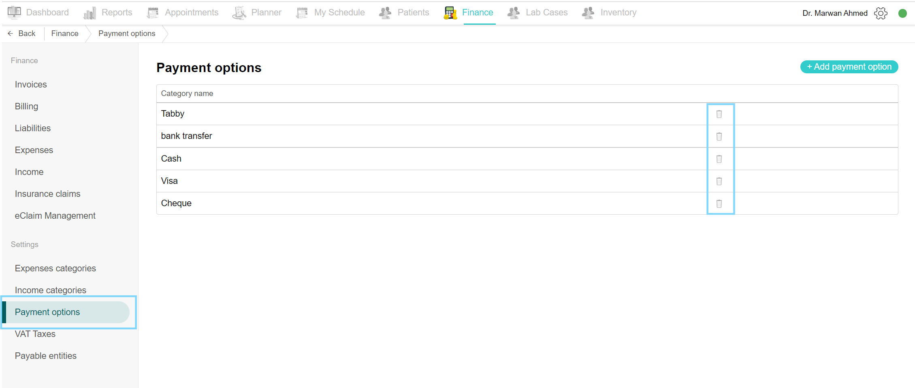Viewport: 915px width, 388px height.
Task: Click the Visa row name
Action: point(169,181)
